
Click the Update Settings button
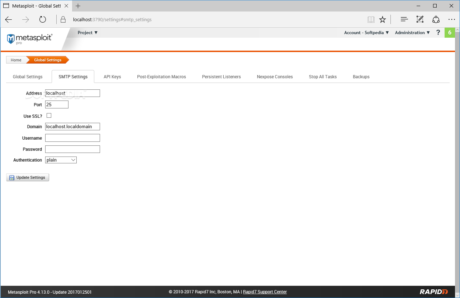28,177
